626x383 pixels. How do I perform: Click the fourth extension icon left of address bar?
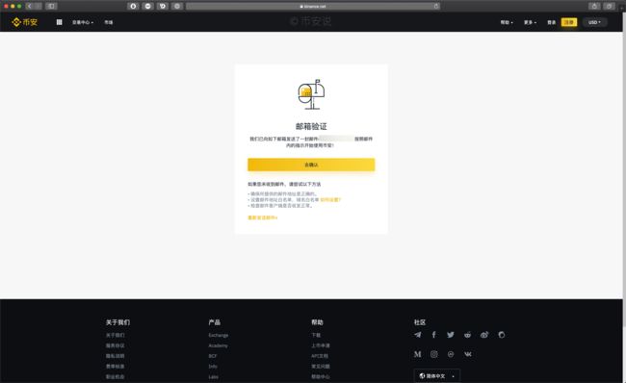pyautogui.click(x=177, y=6)
